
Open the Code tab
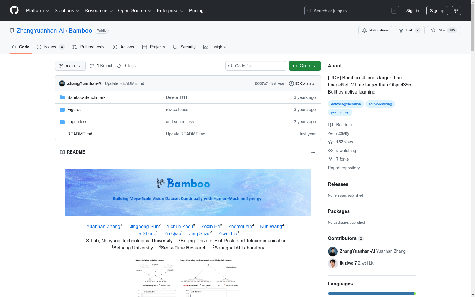(x=21, y=47)
